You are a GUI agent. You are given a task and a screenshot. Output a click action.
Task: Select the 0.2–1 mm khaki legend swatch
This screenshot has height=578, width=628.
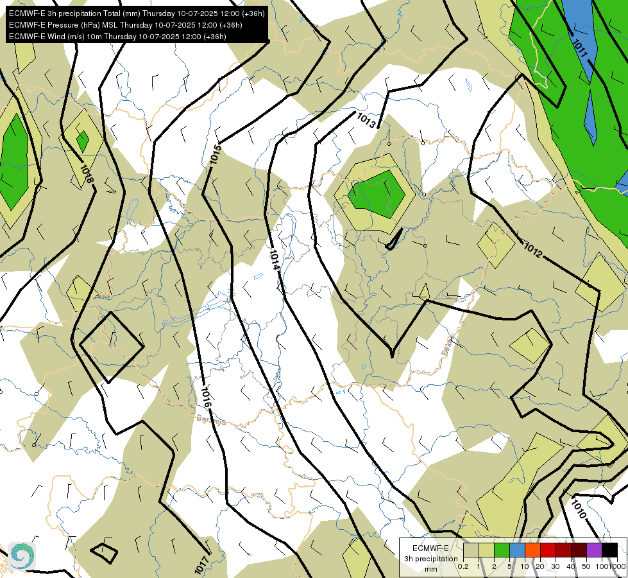point(471,550)
